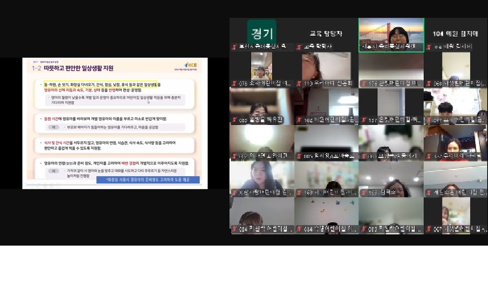Screen dimensions: 488x291
Task: Click the muted mic icon on participant 085
Action: point(234,120)
